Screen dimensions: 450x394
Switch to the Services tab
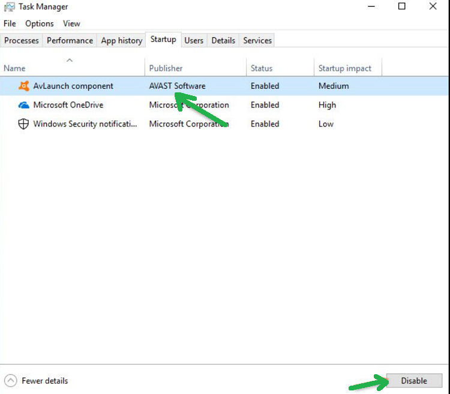pyautogui.click(x=257, y=40)
